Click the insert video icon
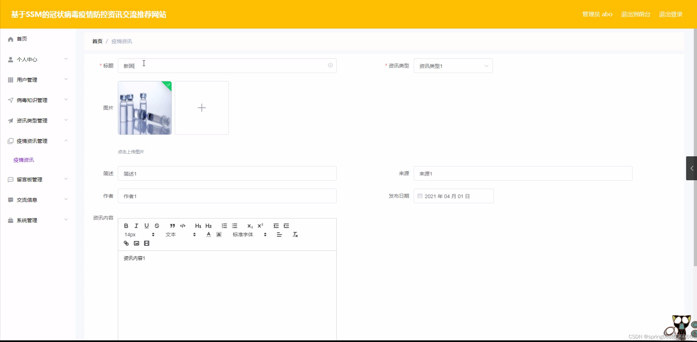 147,243
